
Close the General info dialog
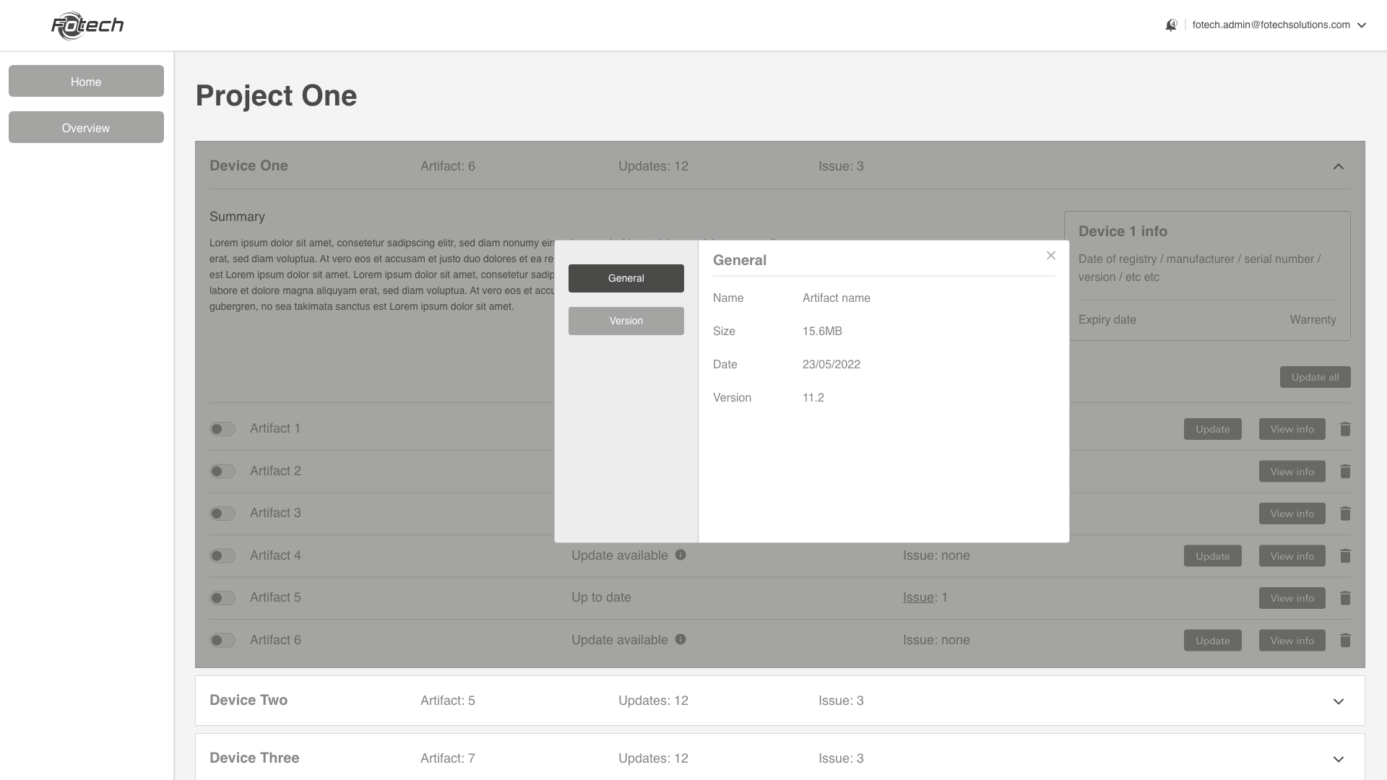(x=1051, y=256)
